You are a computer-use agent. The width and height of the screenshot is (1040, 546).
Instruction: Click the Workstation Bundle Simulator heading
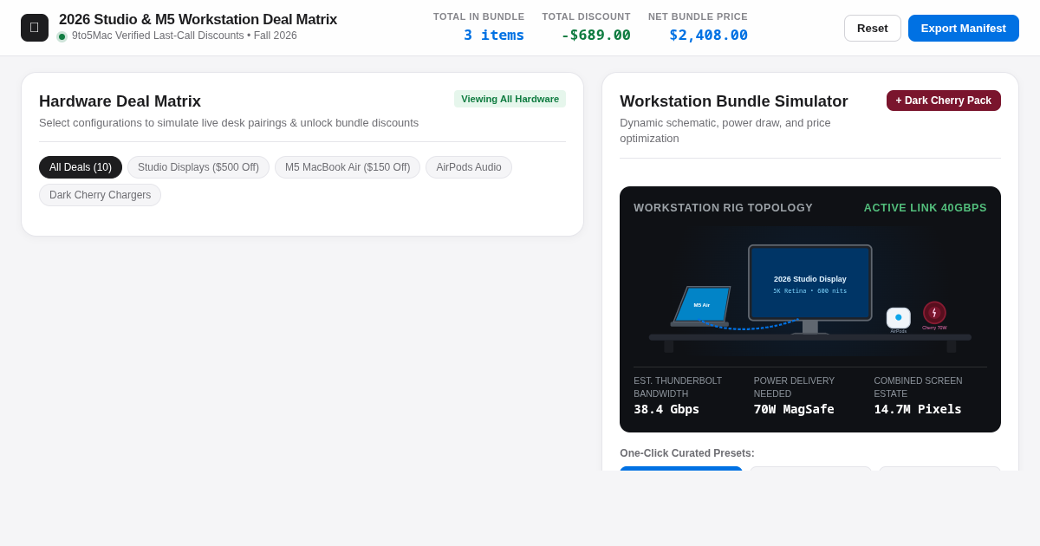pos(734,101)
